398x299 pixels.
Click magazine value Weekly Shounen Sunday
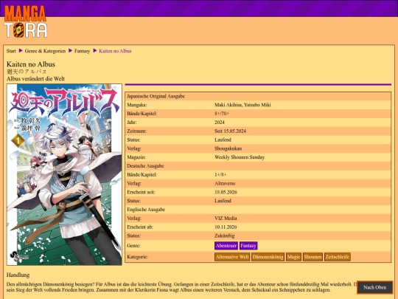tap(240, 157)
